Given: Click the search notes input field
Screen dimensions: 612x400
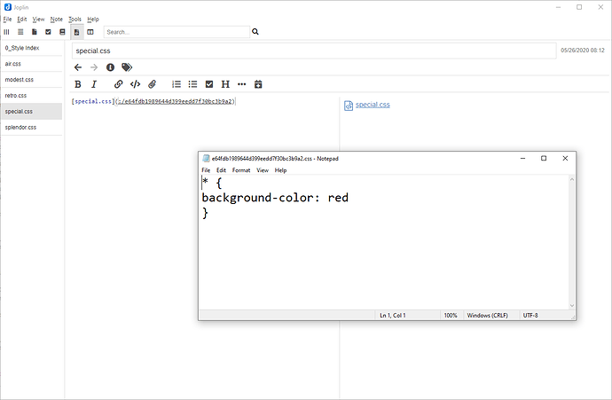Looking at the screenshot, I should point(176,32).
